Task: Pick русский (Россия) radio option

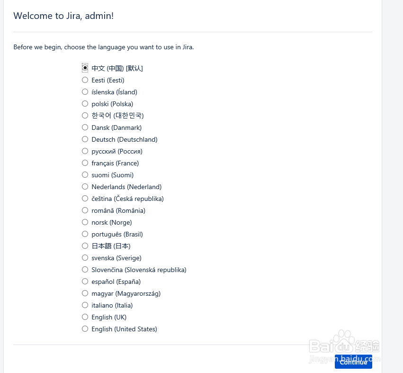Action: 85,151
